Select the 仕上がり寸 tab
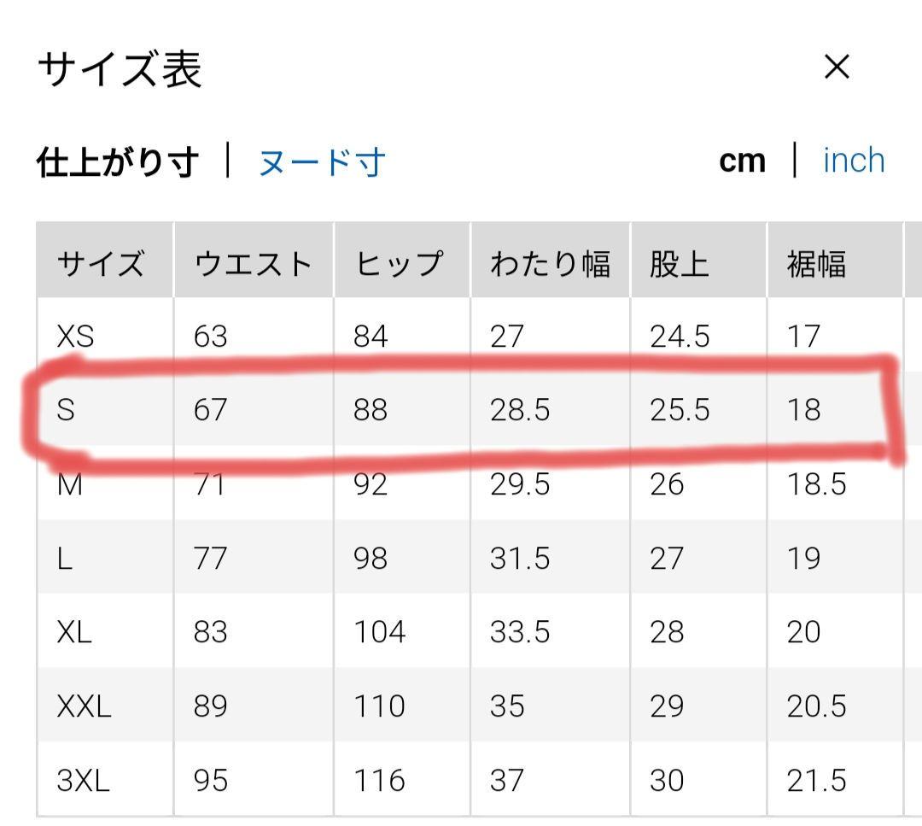Image resolution: width=922 pixels, height=826 pixels. tap(118, 161)
